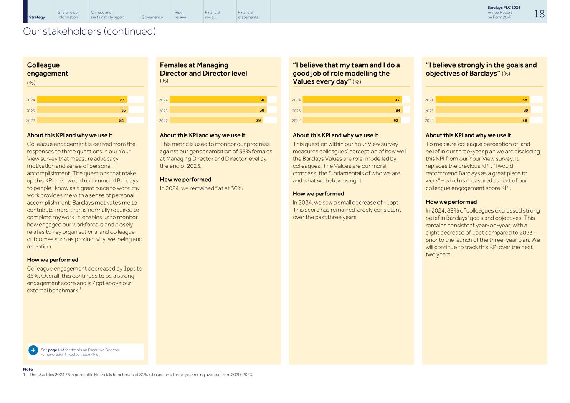Select the 2023 goals and objectives bar
Viewport: 570px width, 403px height.
coord(483,110)
